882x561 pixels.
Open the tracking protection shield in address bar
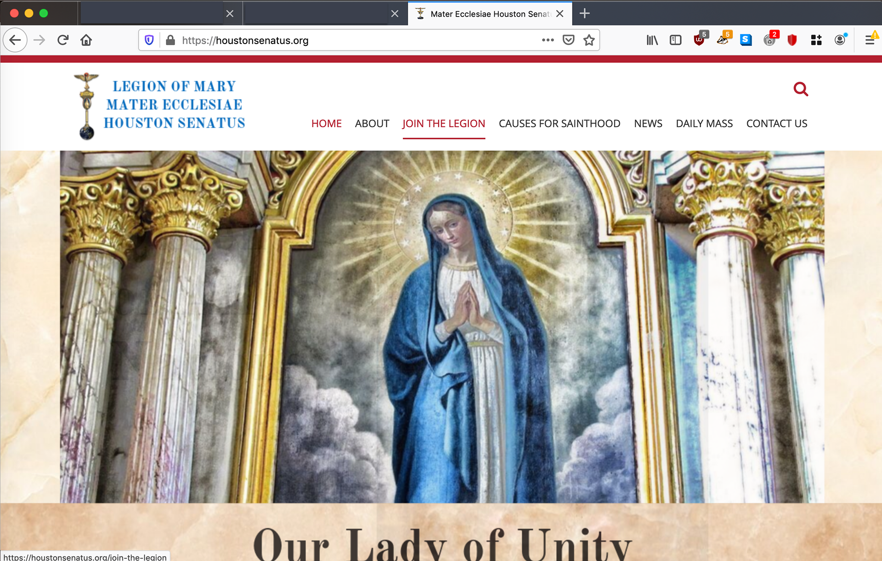point(149,40)
